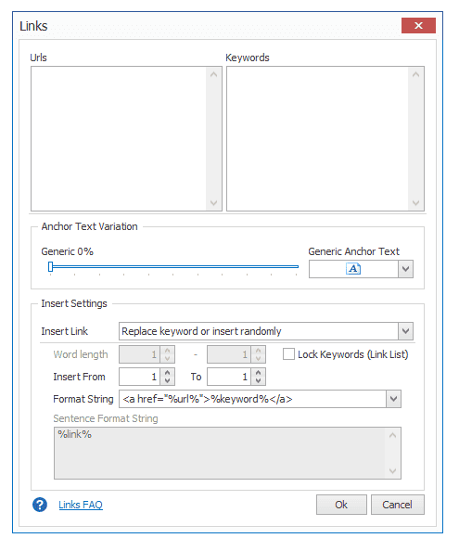Viewport: 459px width, 551px height.
Task: Click the Format String text field
Action: click(x=253, y=399)
